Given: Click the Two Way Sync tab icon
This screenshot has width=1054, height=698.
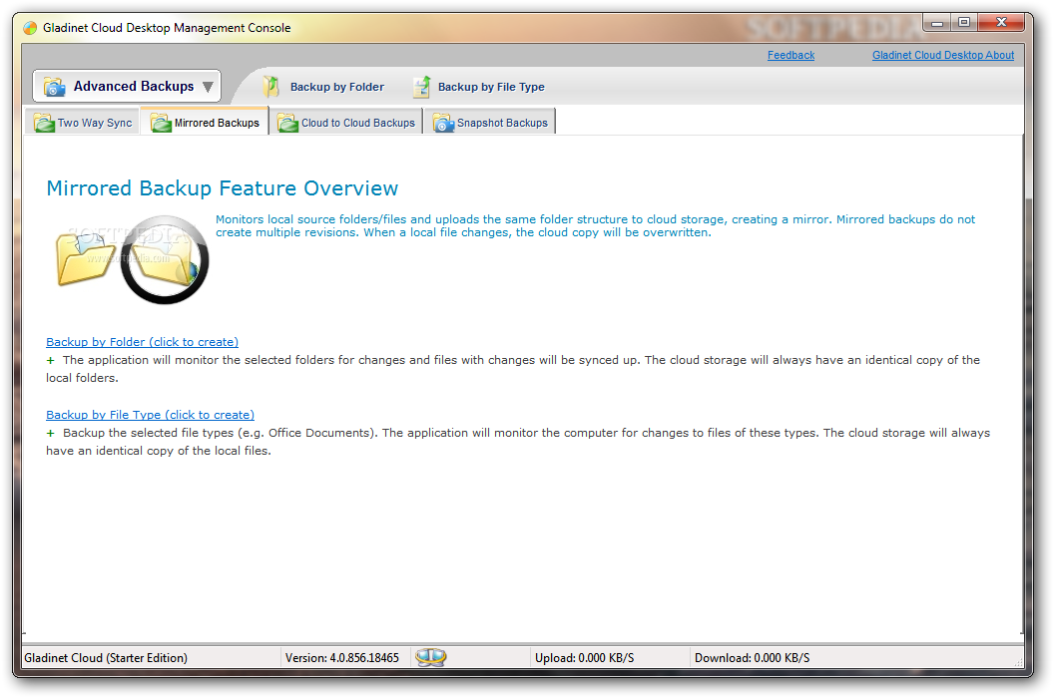Looking at the screenshot, I should [x=44, y=123].
